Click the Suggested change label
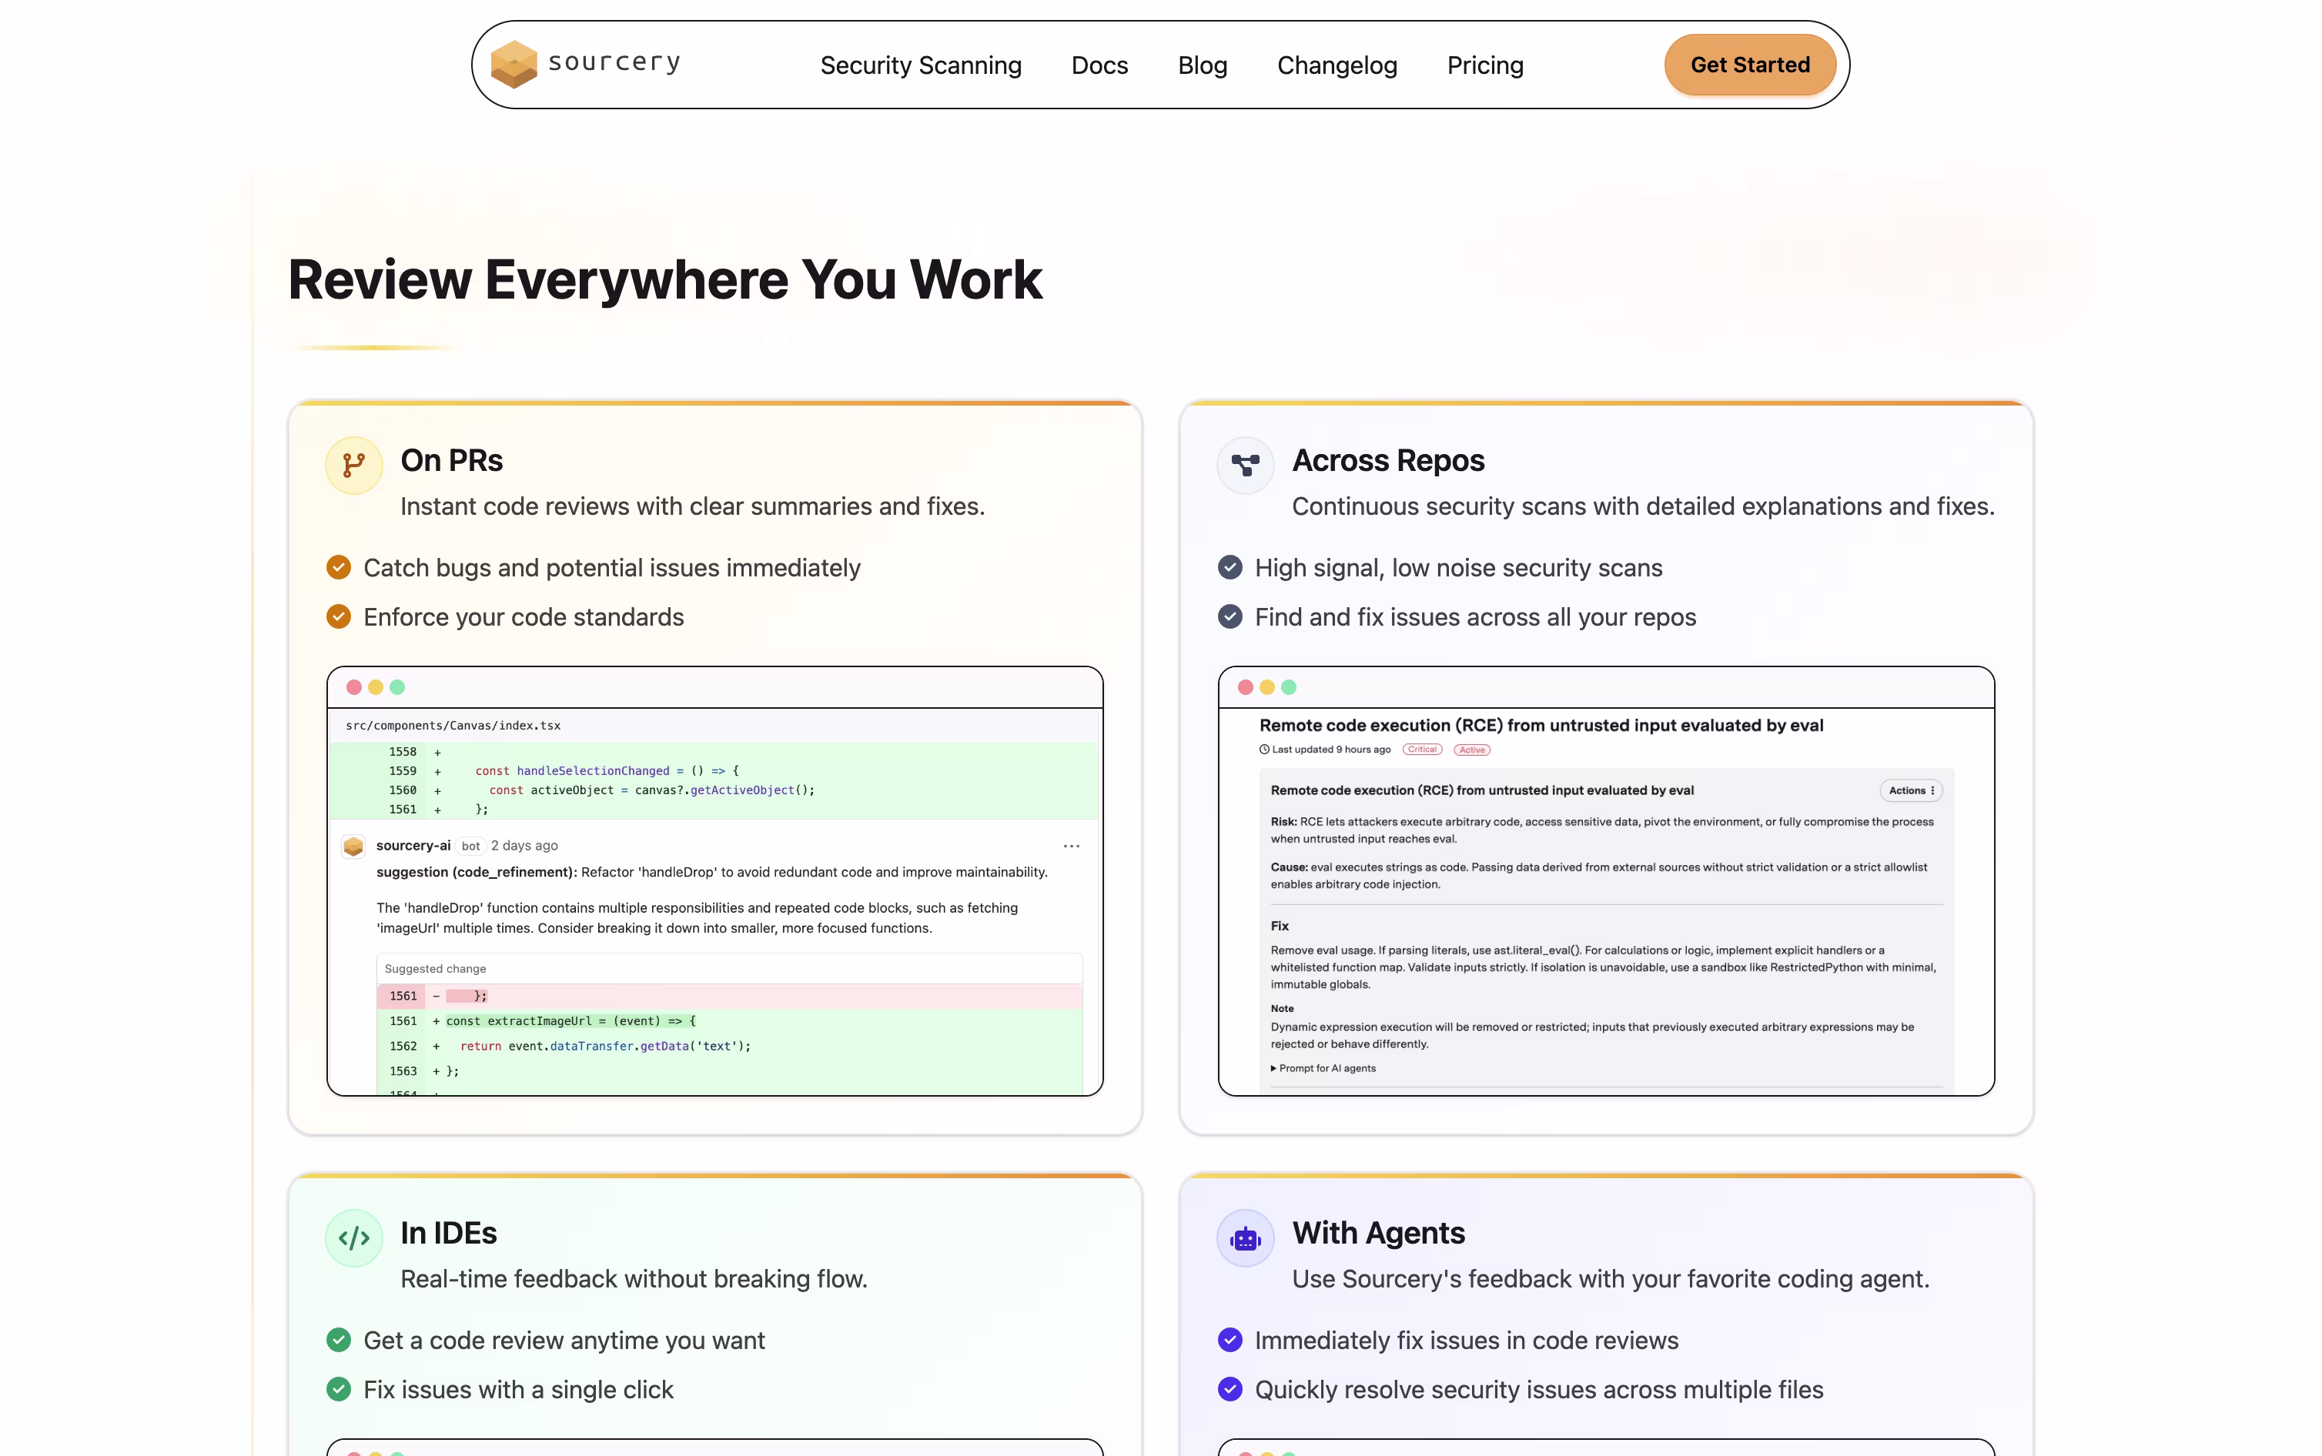 click(x=434, y=969)
